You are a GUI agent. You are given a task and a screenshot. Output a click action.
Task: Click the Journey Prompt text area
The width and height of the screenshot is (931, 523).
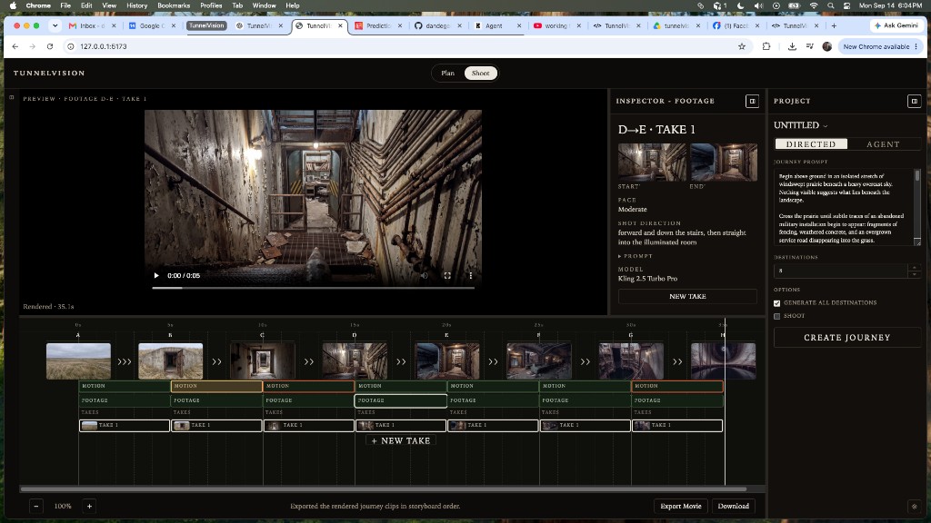pos(845,207)
